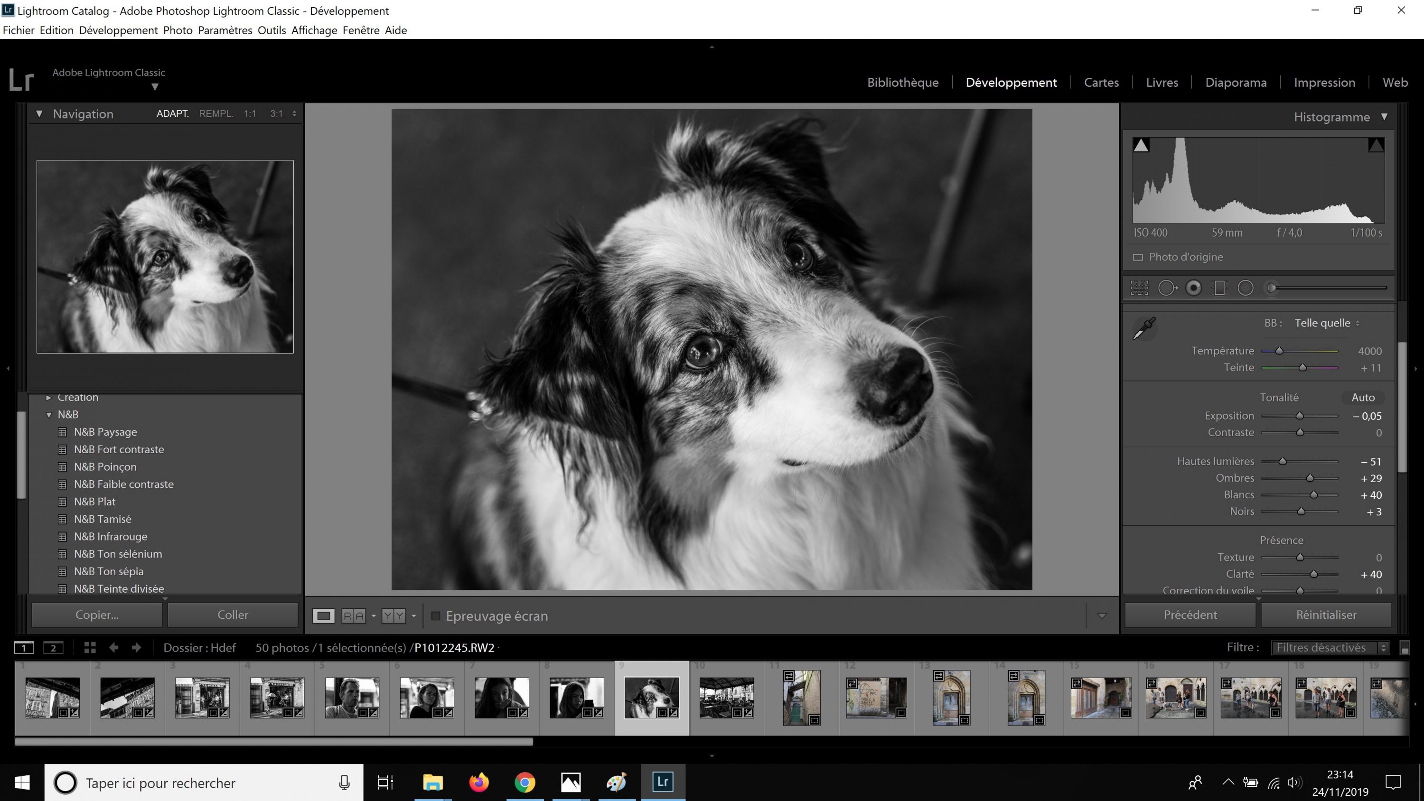Open the Lightroom Classic taskbar icon
This screenshot has width=1424, height=801.
pyautogui.click(x=662, y=782)
